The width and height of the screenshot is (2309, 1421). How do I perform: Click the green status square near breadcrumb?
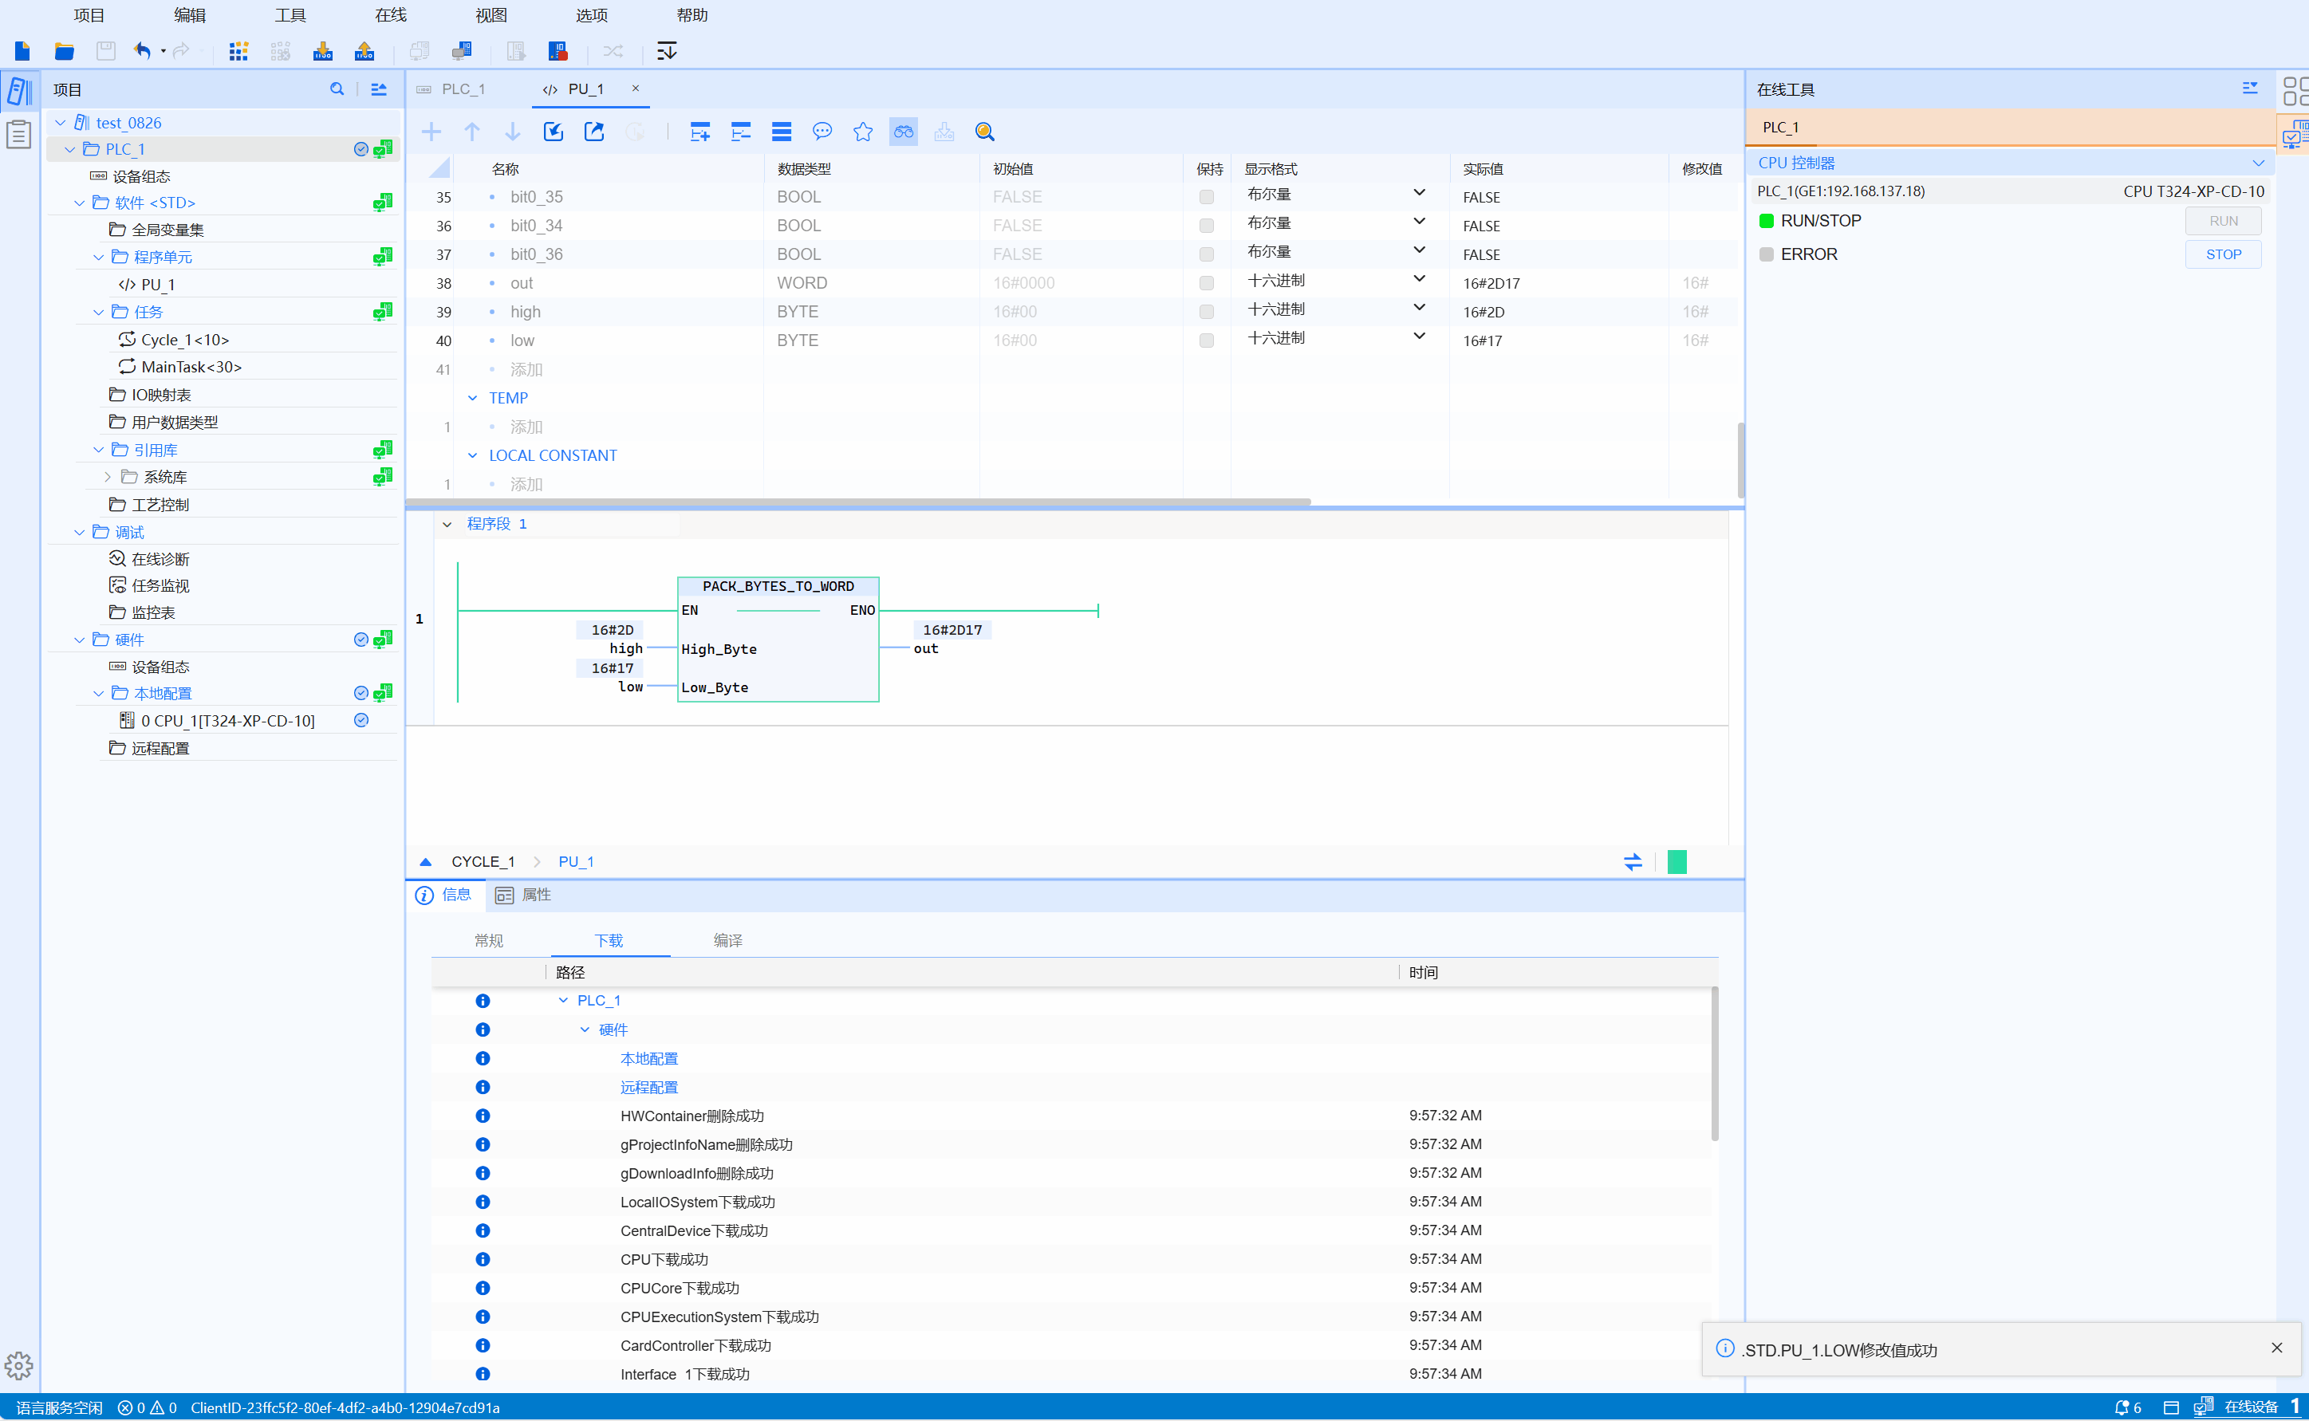point(1677,862)
